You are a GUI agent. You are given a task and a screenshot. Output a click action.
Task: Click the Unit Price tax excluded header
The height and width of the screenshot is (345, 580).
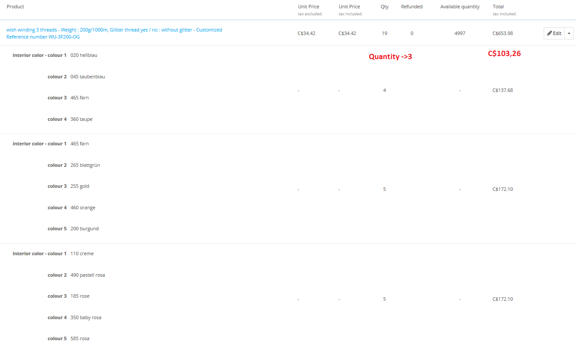pos(308,7)
